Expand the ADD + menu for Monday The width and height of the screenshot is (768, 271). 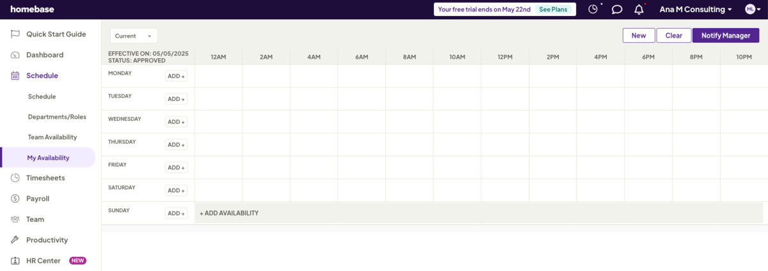pos(176,76)
